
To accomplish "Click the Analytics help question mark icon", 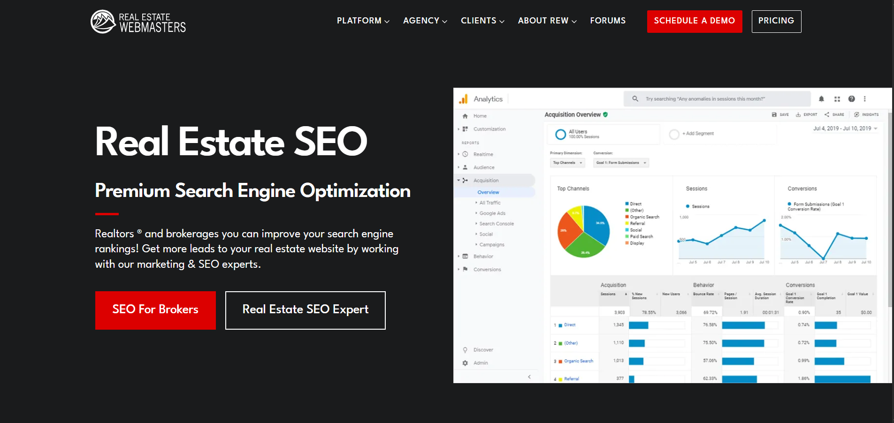I will pyautogui.click(x=851, y=99).
